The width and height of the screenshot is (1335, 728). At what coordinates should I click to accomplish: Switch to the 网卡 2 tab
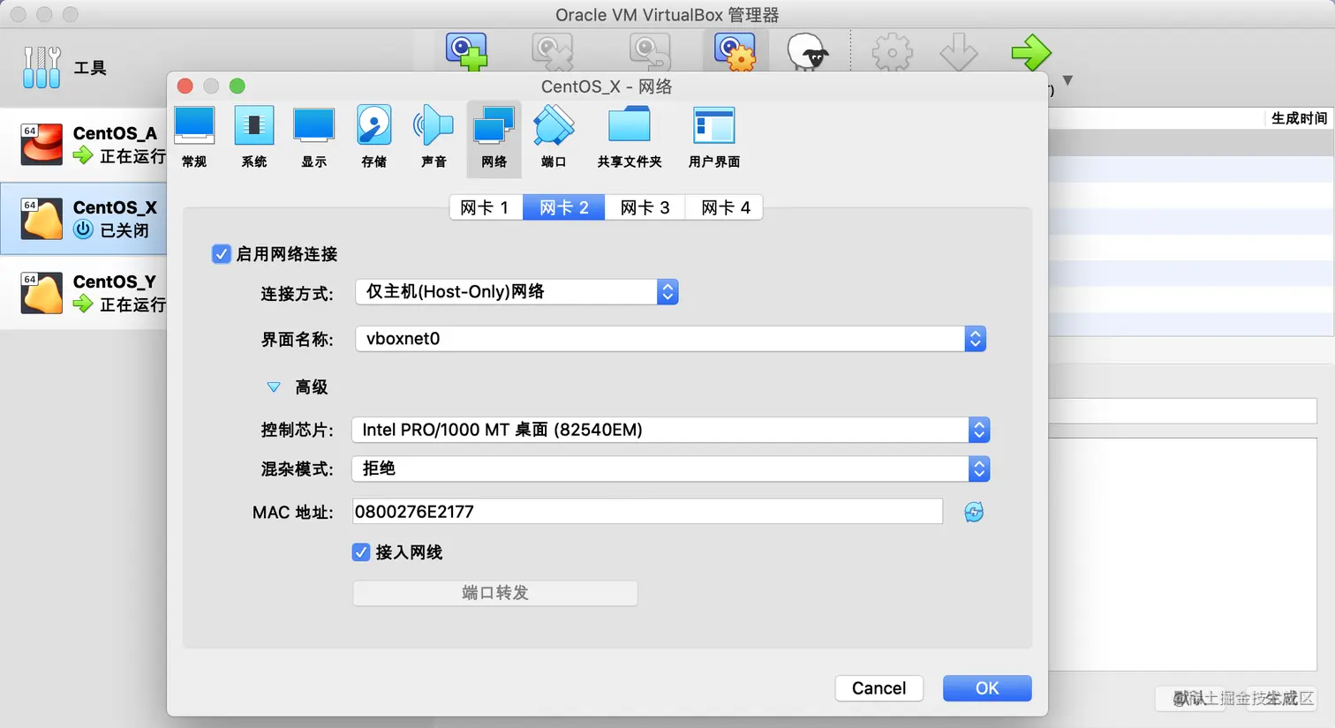point(564,207)
